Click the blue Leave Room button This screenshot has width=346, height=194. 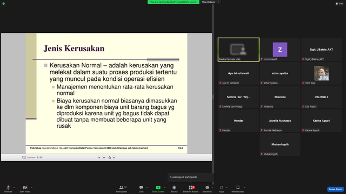(335, 189)
